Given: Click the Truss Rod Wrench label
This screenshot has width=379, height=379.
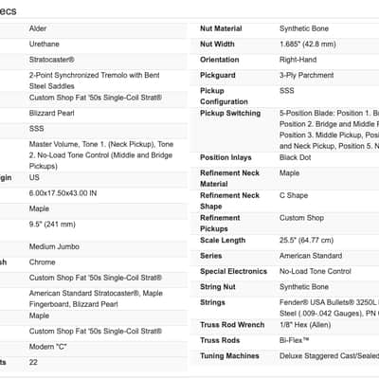Looking at the screenshot, I should (x=232, y=325).
